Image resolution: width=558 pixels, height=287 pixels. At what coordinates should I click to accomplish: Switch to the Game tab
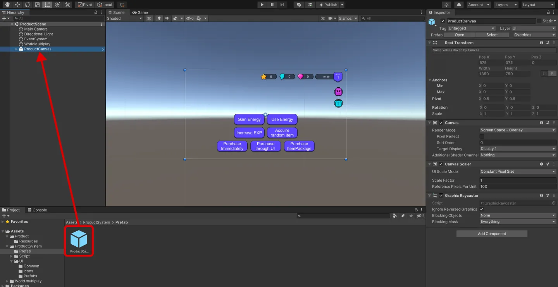[x=140, y=12]
